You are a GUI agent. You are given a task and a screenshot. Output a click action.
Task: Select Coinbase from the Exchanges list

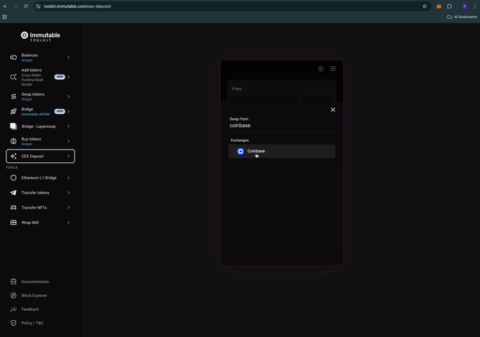point(281,152)
